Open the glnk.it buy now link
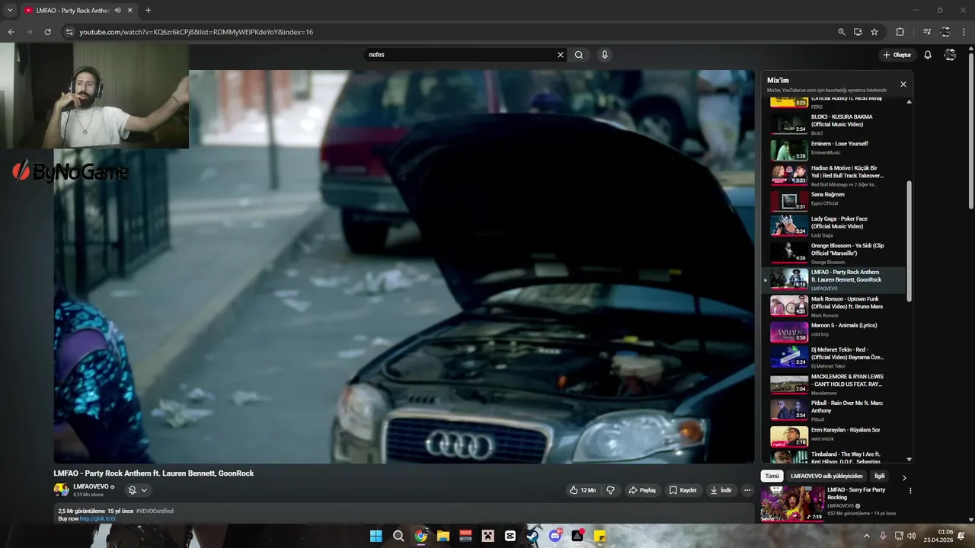This screenshot has width=975, height=548. click(x=98, y=519)
